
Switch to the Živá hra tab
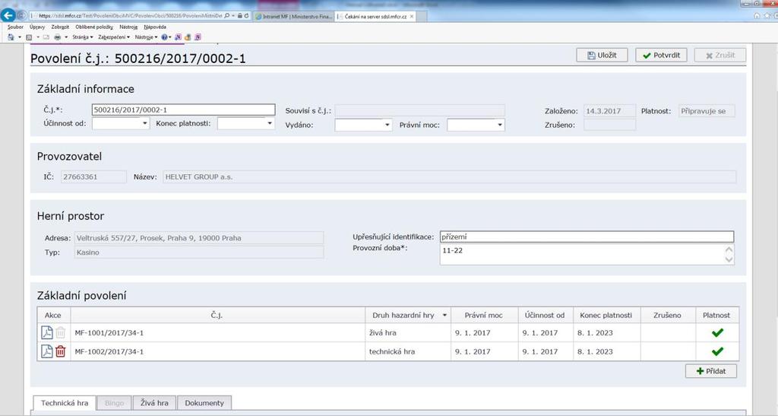click(154, 403)
